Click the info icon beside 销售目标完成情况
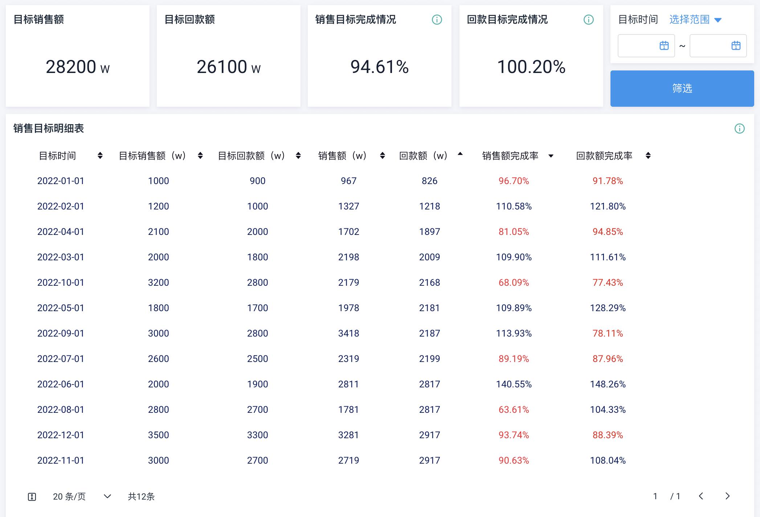Viewport: 760px width, 517px height. click(437, 20)
